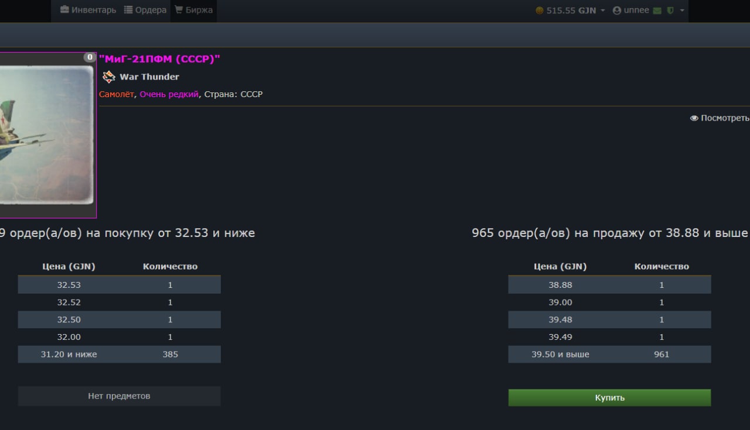Screen dimensions: 750x430
Task: Expand the GJN balance dropdown arrow
Action: (603, 11)
